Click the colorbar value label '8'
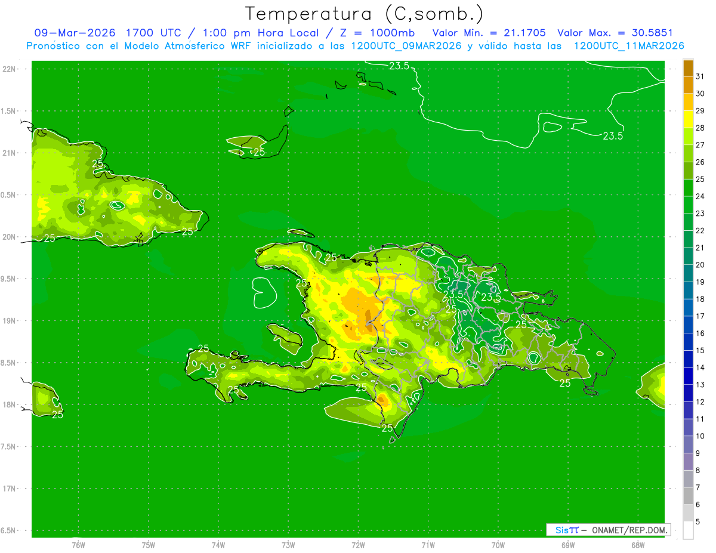Image resolution: width=716 pixels, height=553 pixels. point(699,471)
